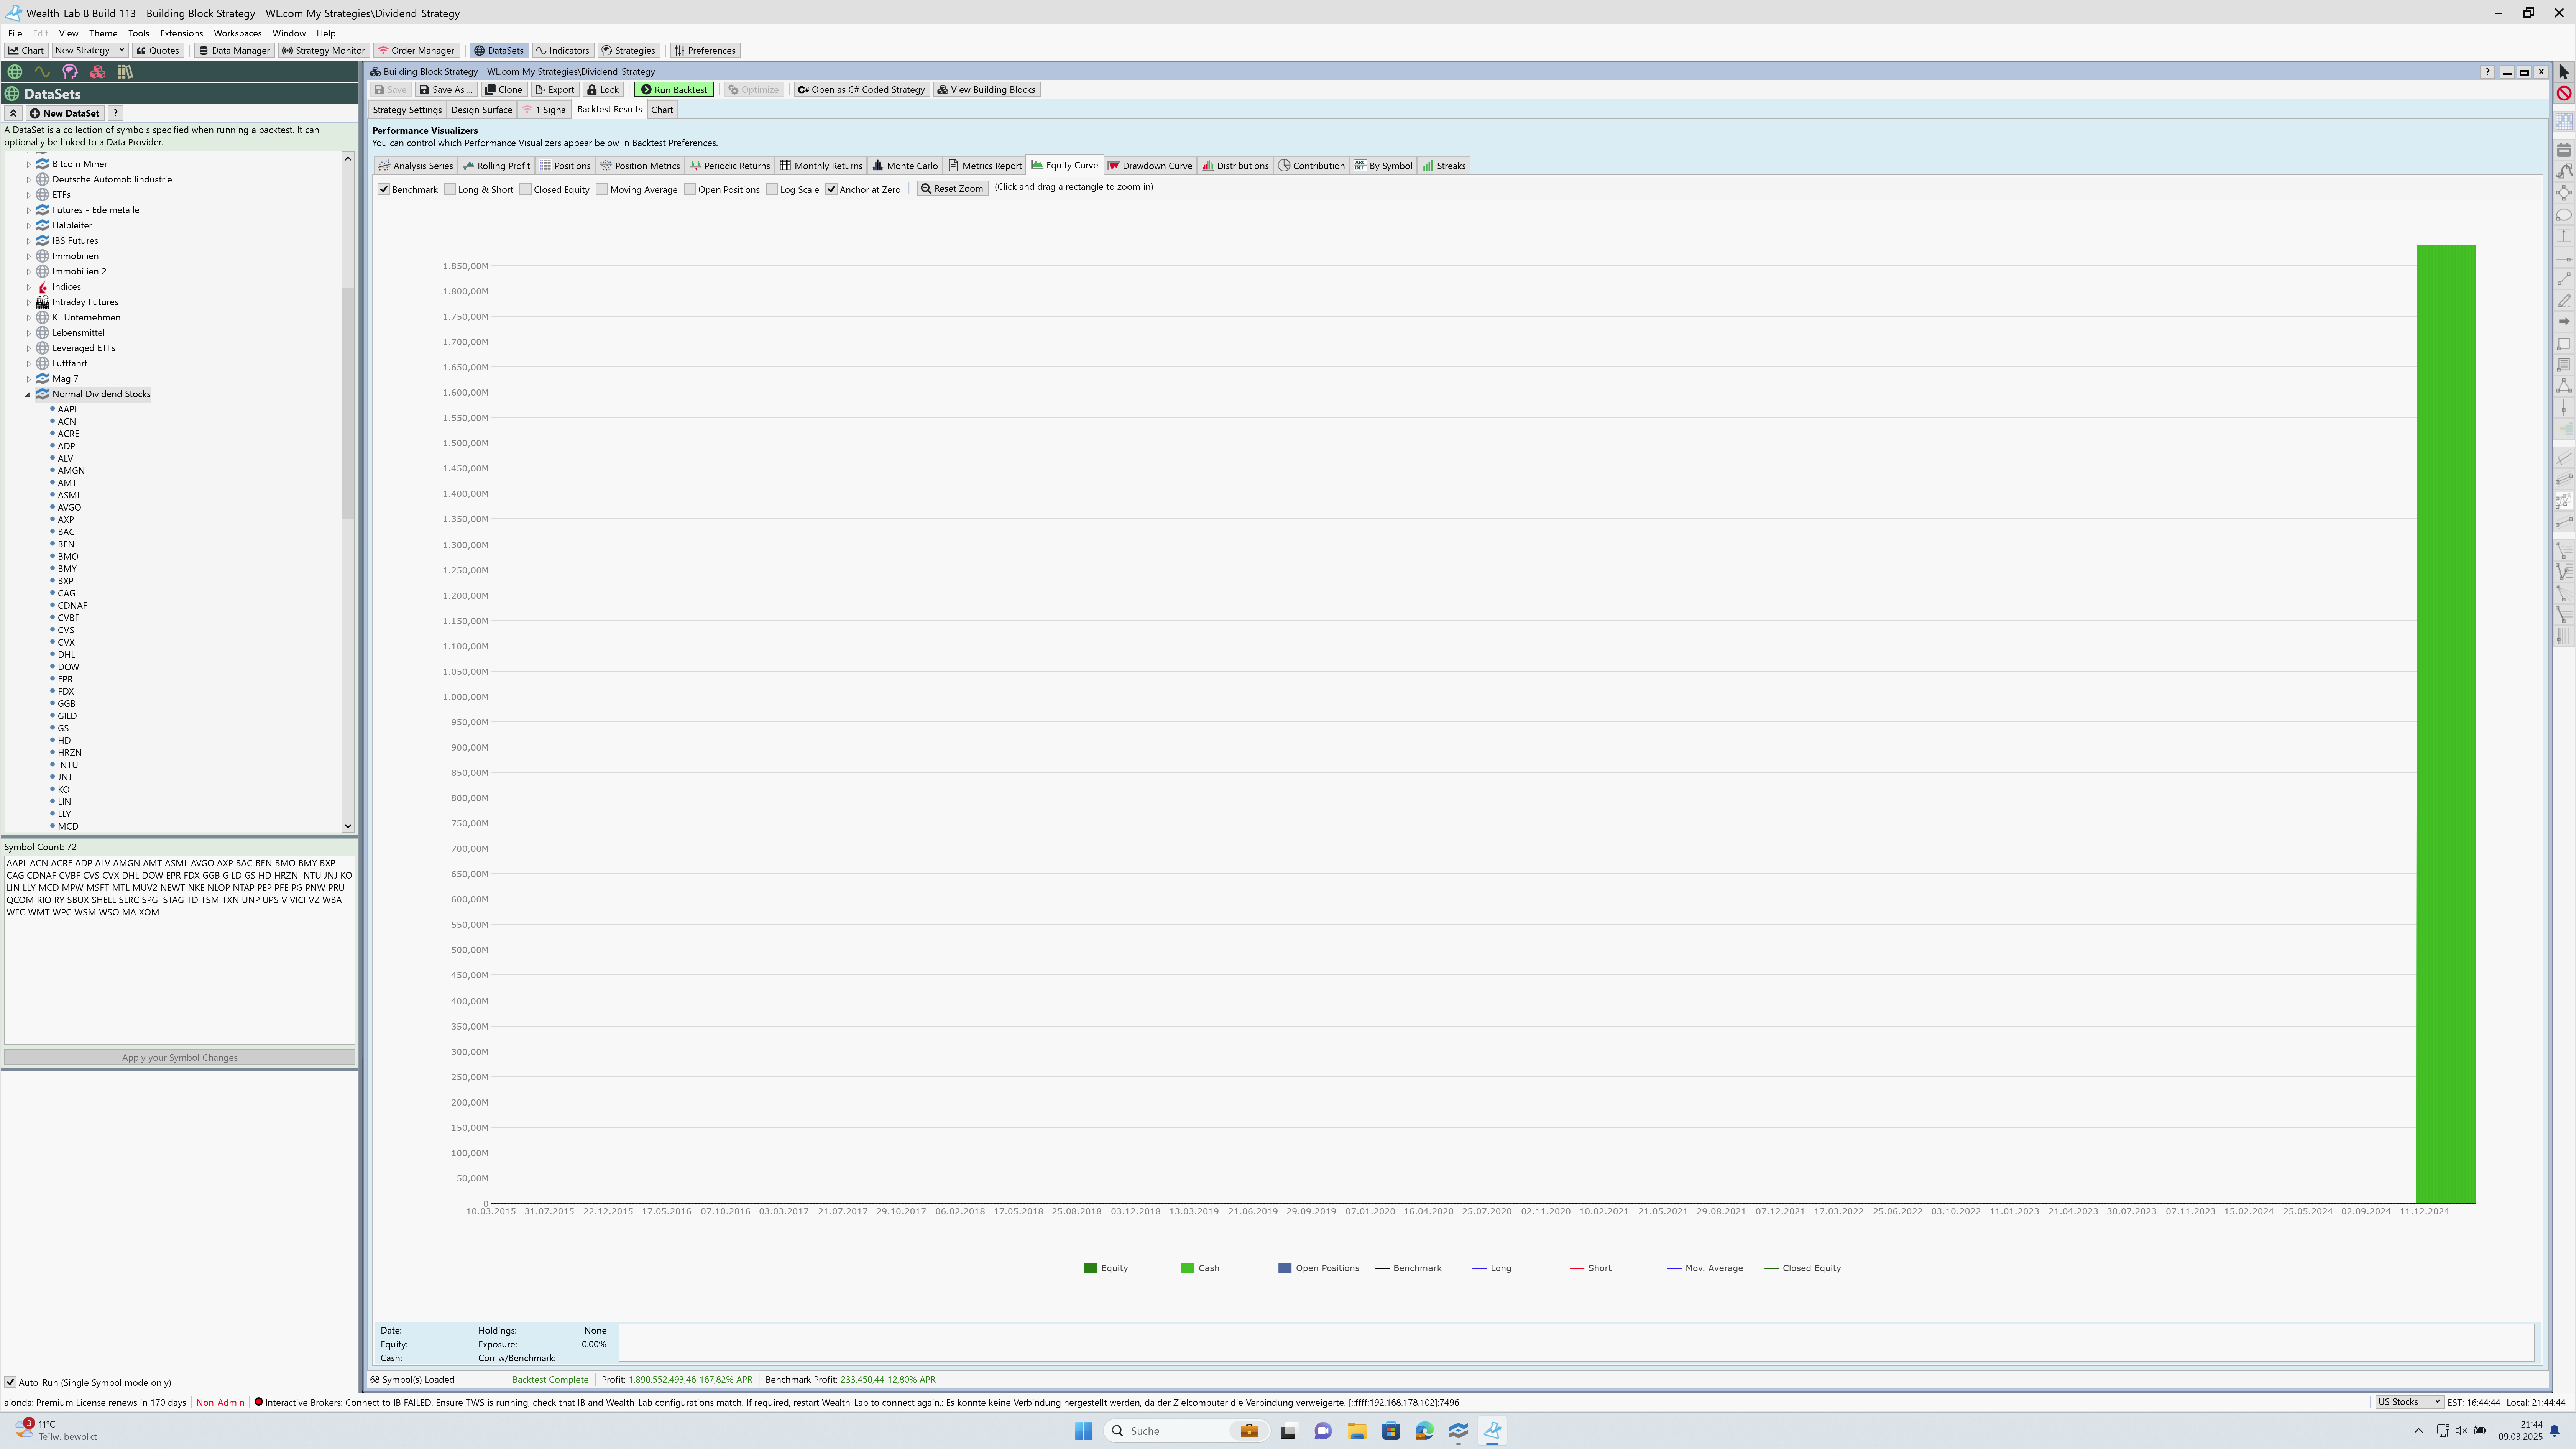Select the ellipse drawing tool
This screenshot has height=1449, width=2576.
click(x=2564, y=215)
